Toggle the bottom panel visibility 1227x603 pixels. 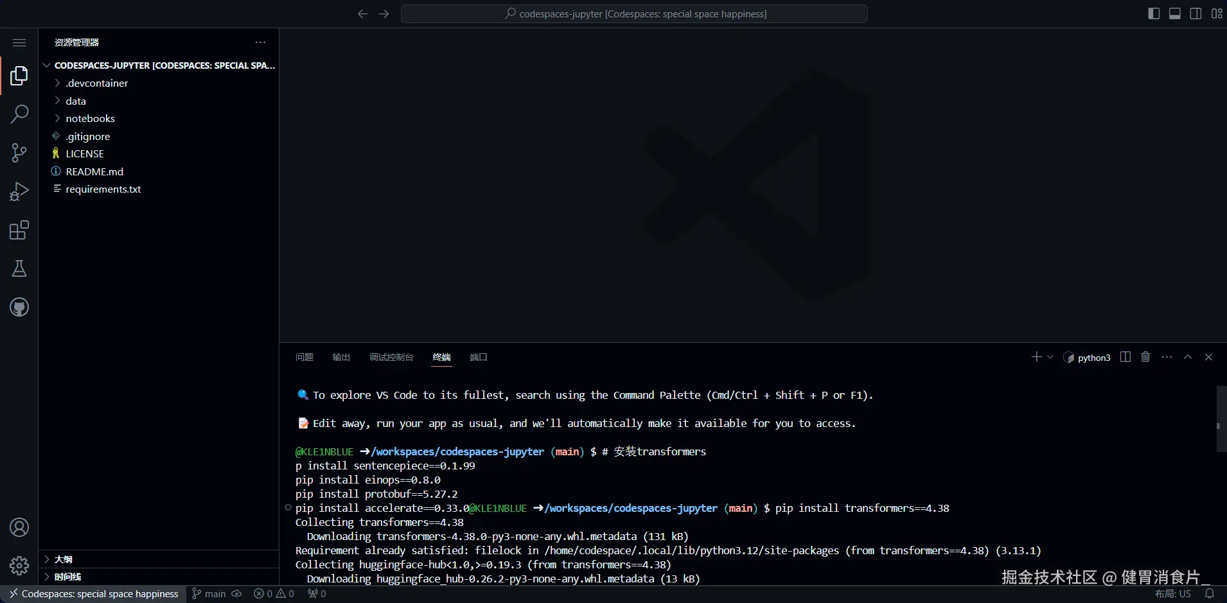click(1174, 13)
